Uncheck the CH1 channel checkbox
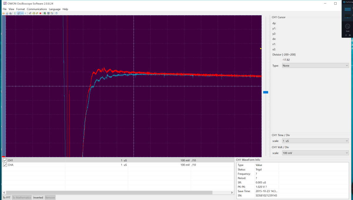 click(x=5, y=160)
